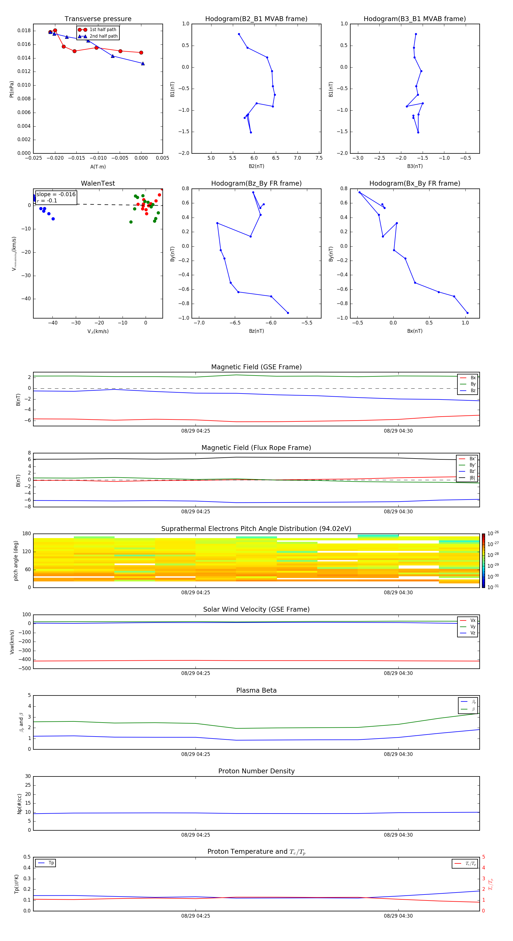Click the 'Proton Number Density' title

click(x=256, y=772)
